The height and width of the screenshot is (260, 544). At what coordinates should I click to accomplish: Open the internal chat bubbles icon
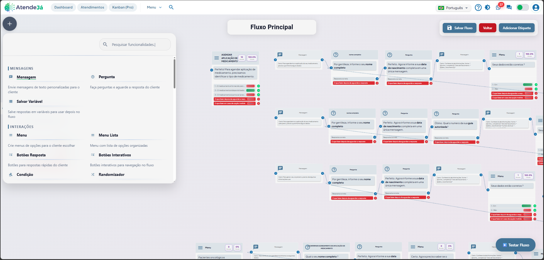[509, 7]
